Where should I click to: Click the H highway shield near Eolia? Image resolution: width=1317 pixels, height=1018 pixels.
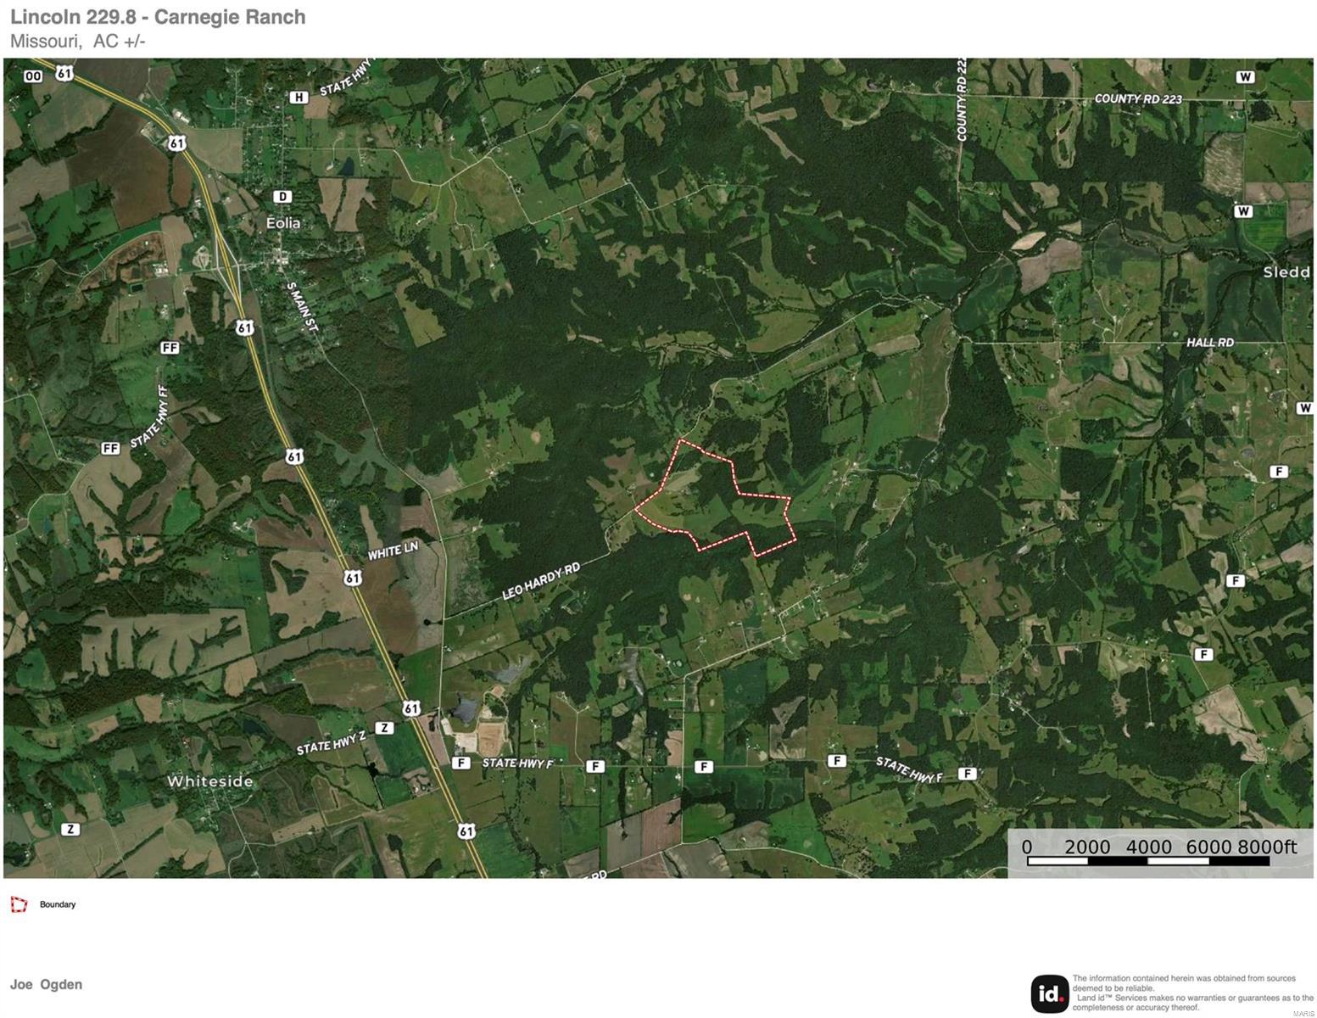click(x=299, y=98)
